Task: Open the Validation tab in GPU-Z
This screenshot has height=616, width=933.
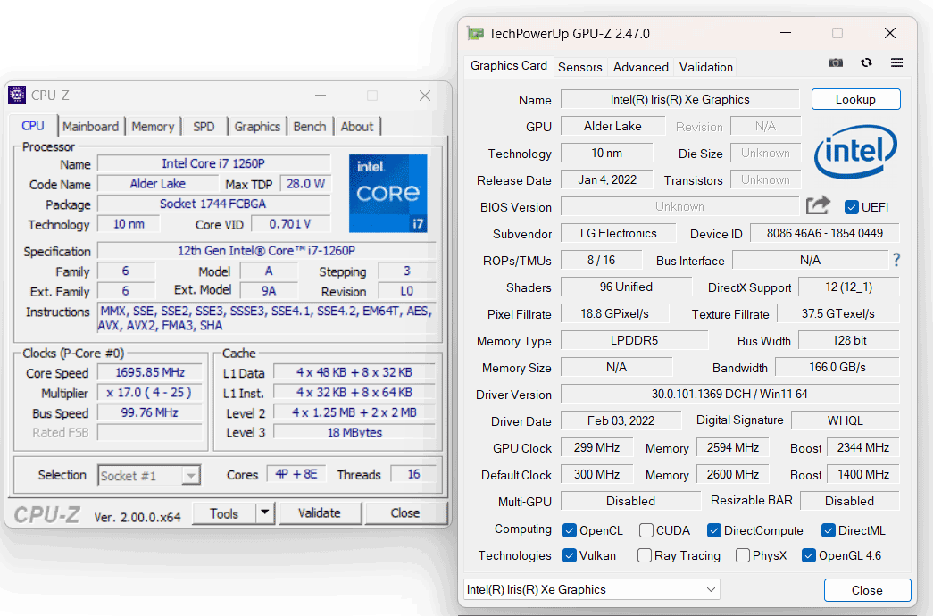Action: 705,67
